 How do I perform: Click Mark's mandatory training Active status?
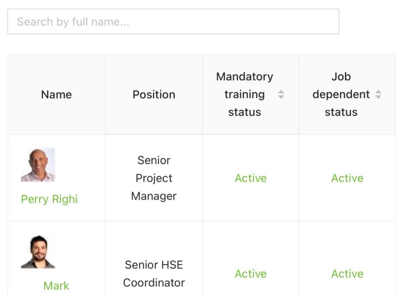point(251,274)
